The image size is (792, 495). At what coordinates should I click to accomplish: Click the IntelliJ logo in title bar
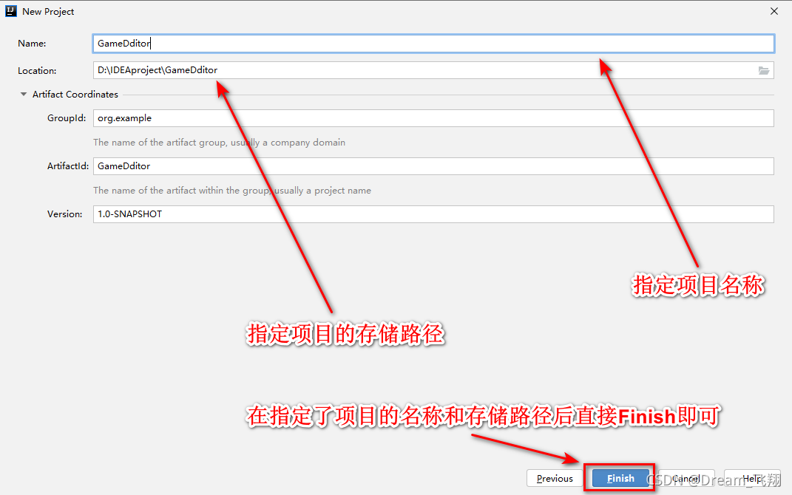point(10,11)
